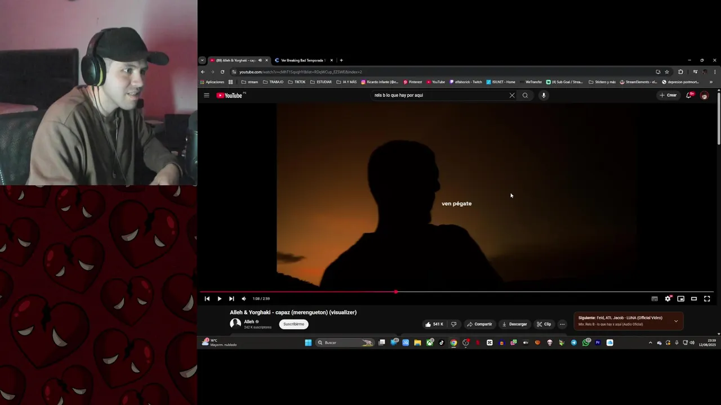Open the browser extensions puzzle icon

coord(680,72)
